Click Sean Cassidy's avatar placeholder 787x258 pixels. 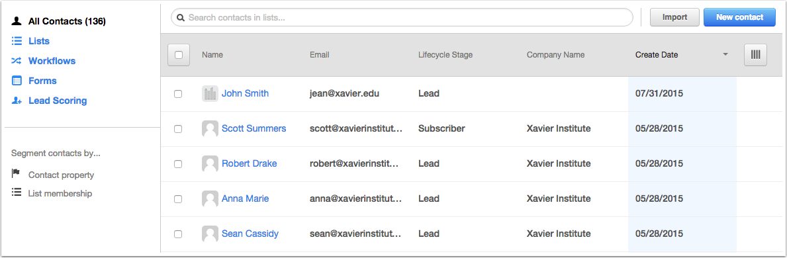tap(210, 234)
